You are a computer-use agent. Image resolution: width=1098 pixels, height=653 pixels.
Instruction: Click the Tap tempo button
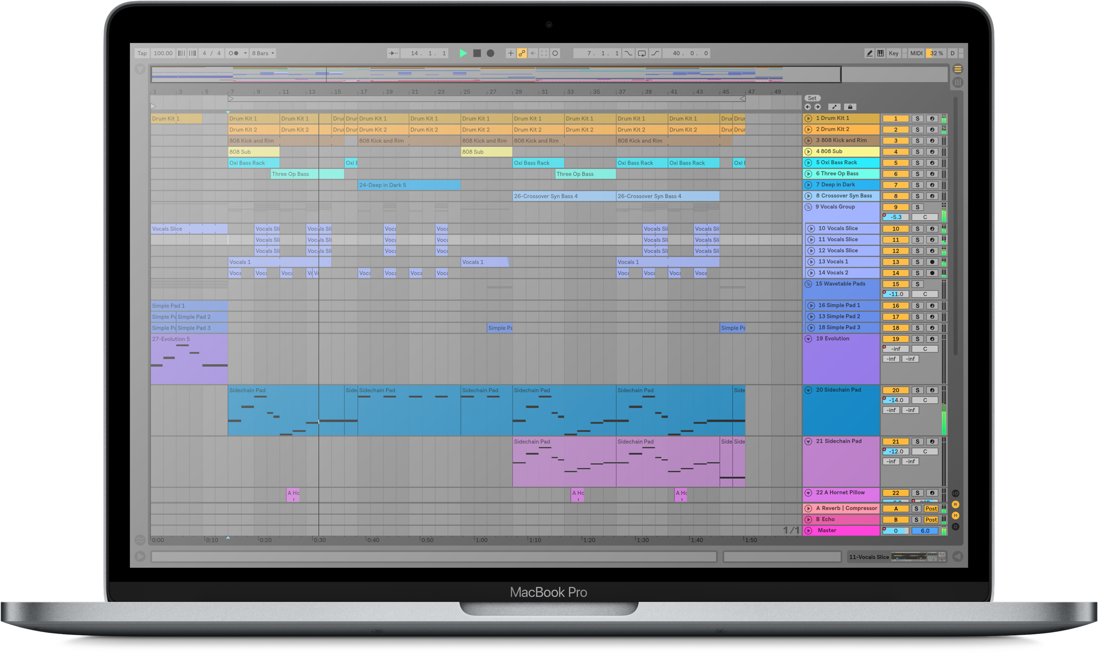tap(142, 53)
